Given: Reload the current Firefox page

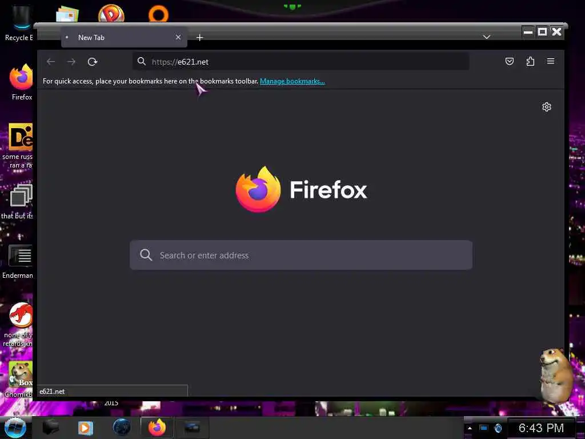Looking at the screenshot, I should [92, 62].
